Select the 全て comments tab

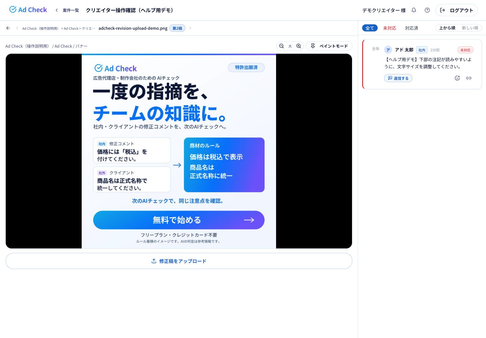click(370, 28)
